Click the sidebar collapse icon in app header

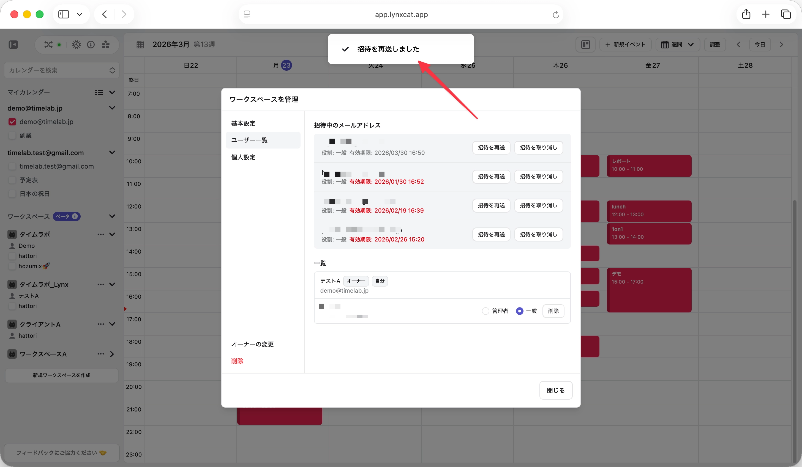tap(13, 45)
